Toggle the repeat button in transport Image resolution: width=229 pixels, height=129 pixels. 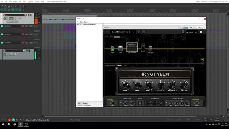[x=17, y=120]
